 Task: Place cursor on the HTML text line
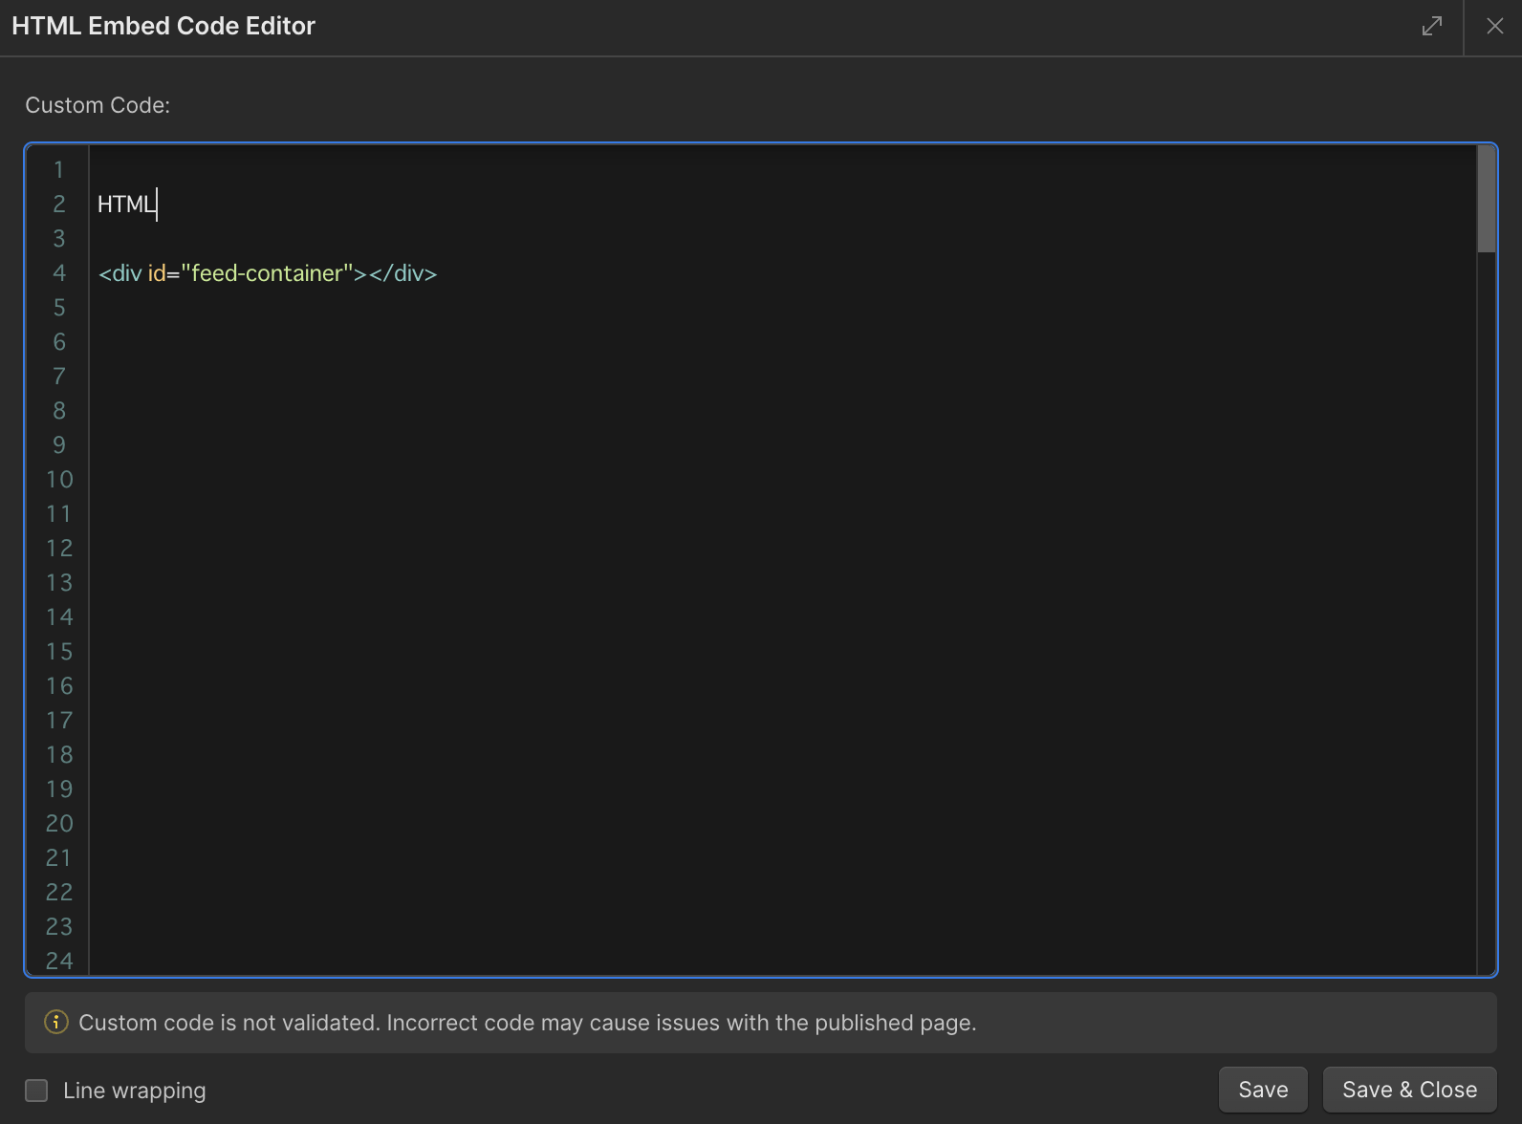point(127,204)
